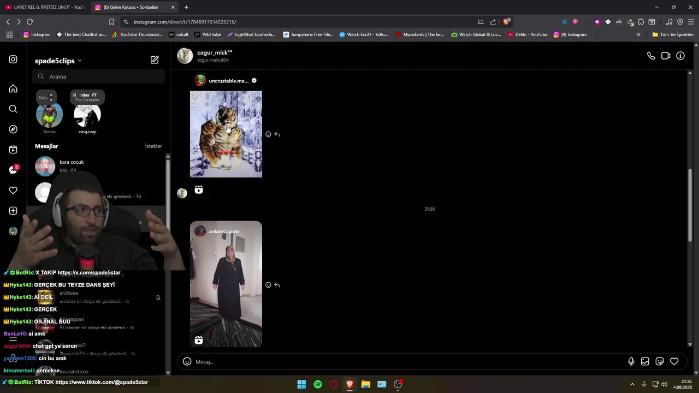Open Instagram home from the sidebar logo
Screen dimensions: 699x393
click(13, 59)
